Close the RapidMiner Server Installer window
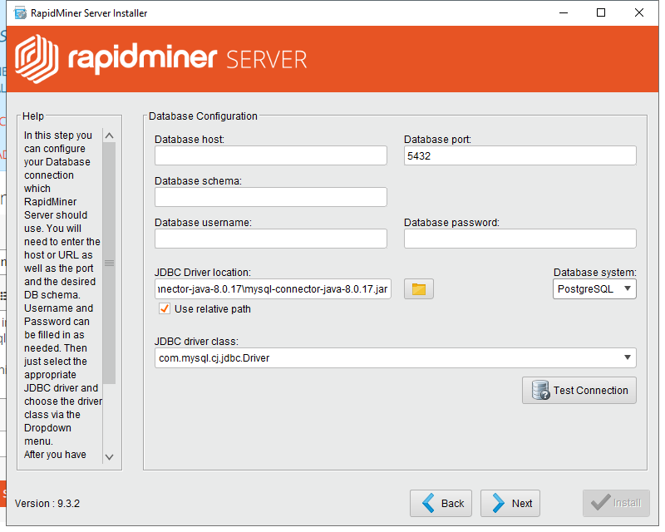The height and width of the screenshot is (532, 665). tap(638, 12)
